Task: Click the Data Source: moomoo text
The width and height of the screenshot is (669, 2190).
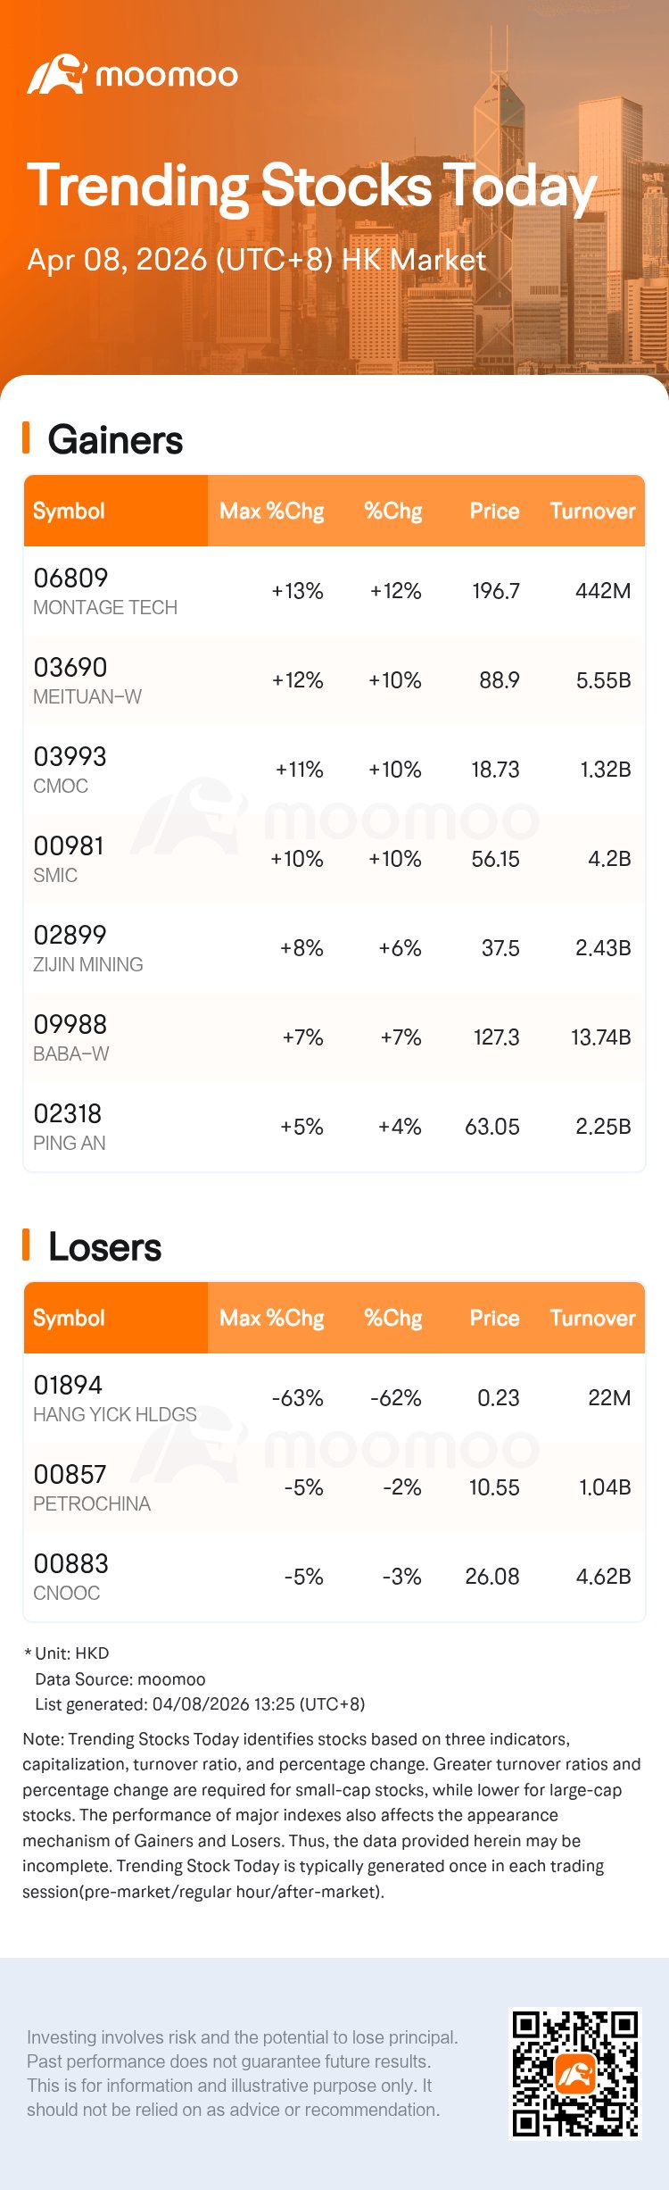Action: [120, 1679]
